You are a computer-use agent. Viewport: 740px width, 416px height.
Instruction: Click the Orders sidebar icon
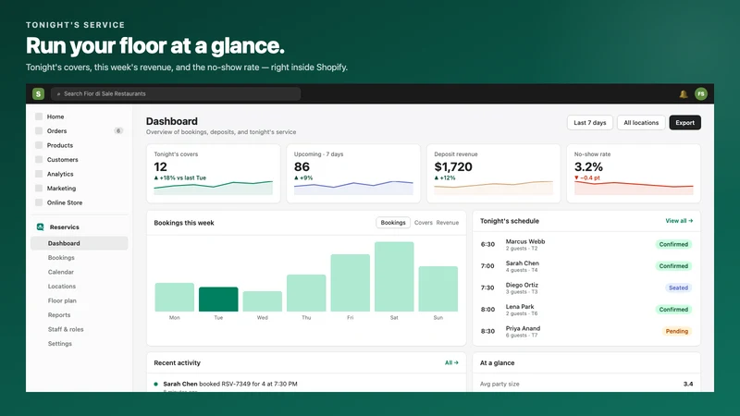coord(39,130)
